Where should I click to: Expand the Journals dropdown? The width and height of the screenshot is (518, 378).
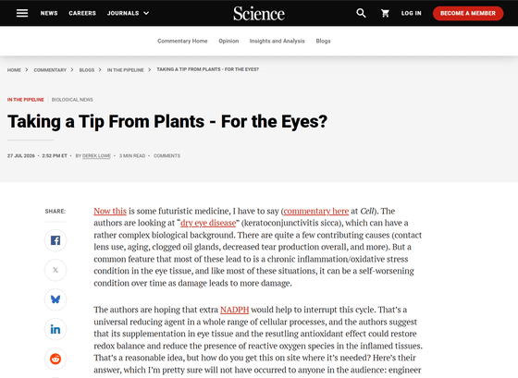point(128,13)
